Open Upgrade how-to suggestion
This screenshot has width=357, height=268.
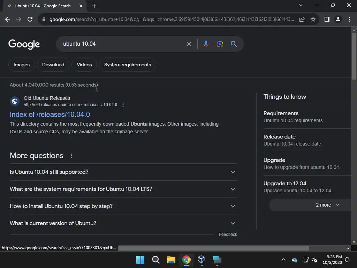[x=307, y=164]
